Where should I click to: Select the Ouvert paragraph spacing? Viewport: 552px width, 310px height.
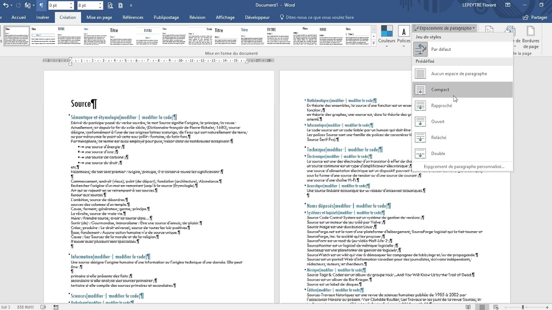pyautogui.click(x=462, y=121)
